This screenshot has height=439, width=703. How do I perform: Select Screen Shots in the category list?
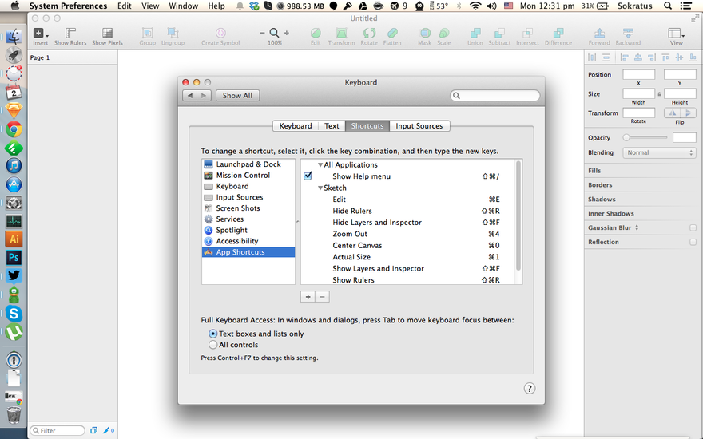pos(248,208)
